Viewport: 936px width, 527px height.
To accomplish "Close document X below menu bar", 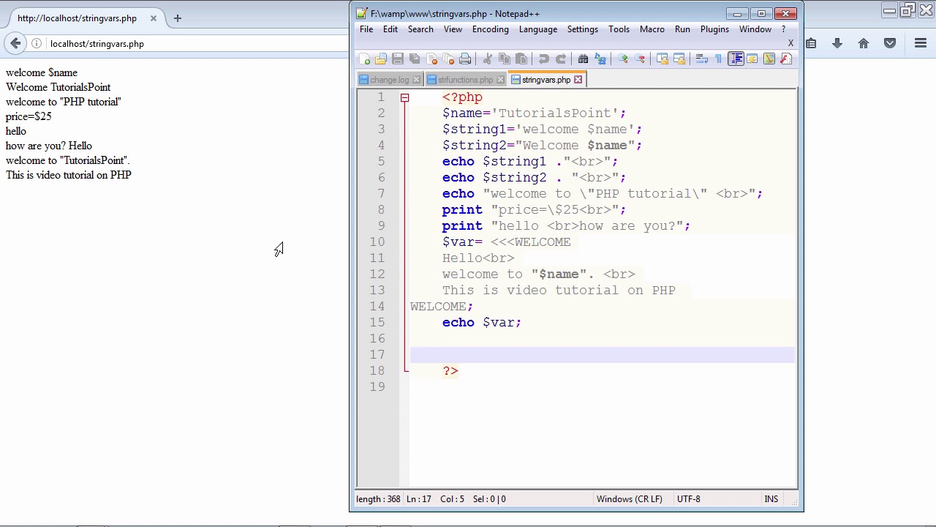I will [790, 43].
